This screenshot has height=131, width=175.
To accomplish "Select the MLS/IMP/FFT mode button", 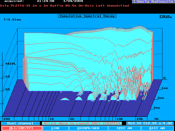I will tap(21, 128).
